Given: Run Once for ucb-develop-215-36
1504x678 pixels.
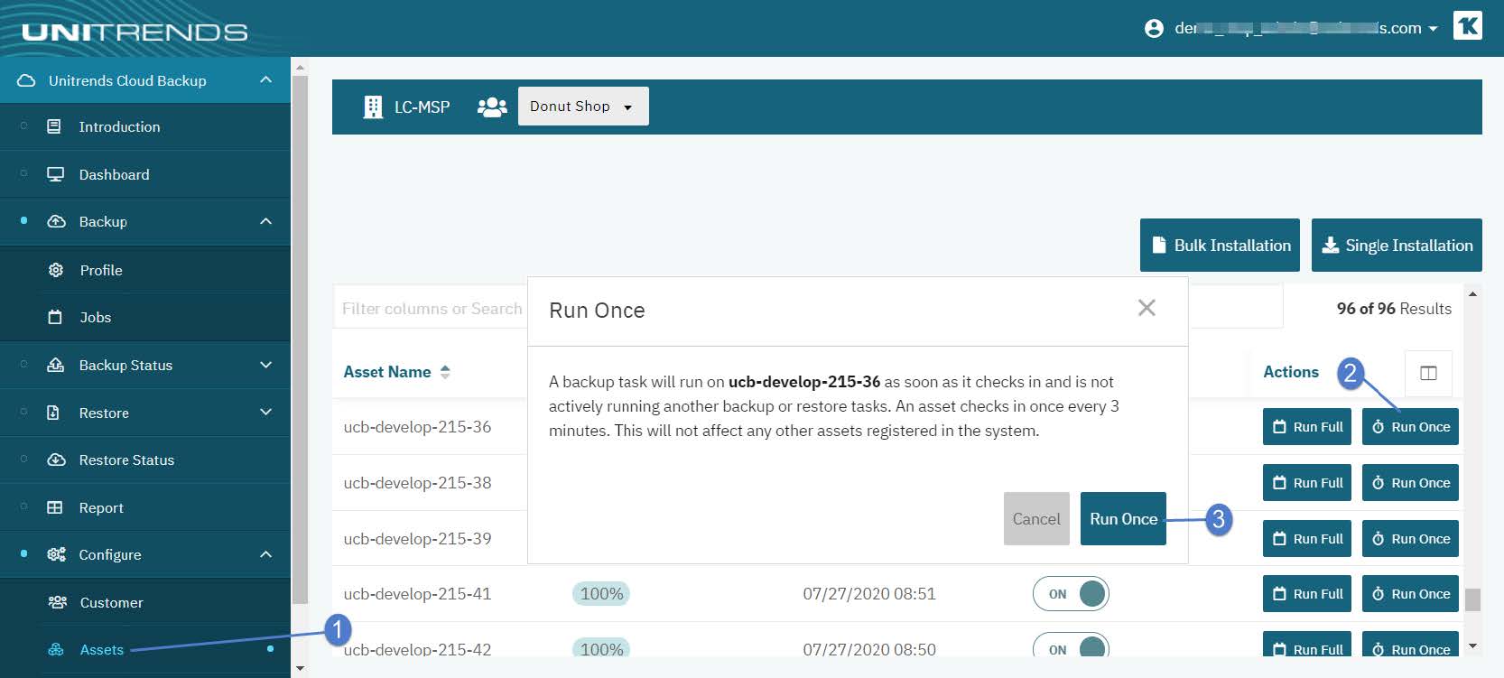Looking at the screenshot, I should [x=1410, y=427].
